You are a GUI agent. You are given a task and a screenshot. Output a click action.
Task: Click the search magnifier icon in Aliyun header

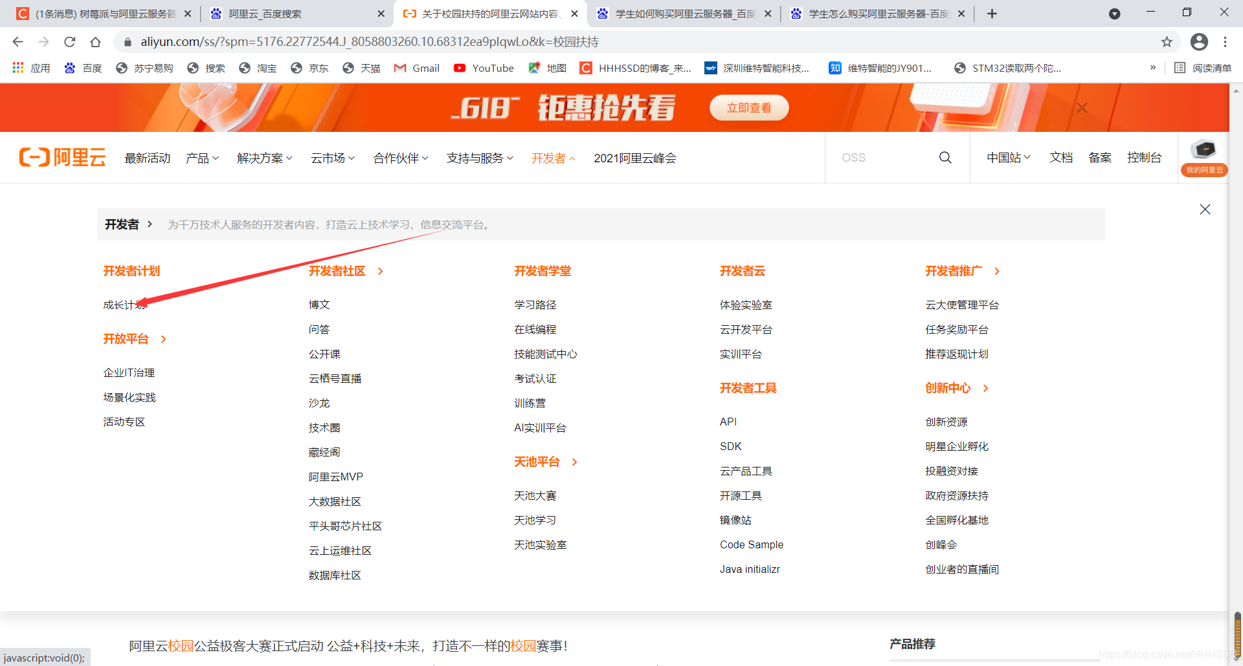coord(945,158)
